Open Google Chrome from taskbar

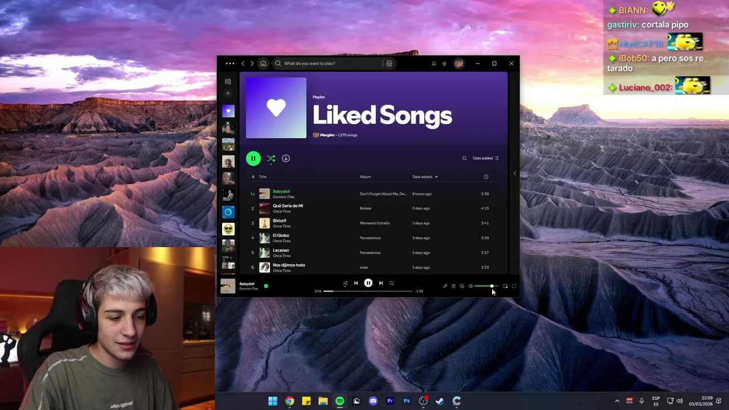[289, 401]
